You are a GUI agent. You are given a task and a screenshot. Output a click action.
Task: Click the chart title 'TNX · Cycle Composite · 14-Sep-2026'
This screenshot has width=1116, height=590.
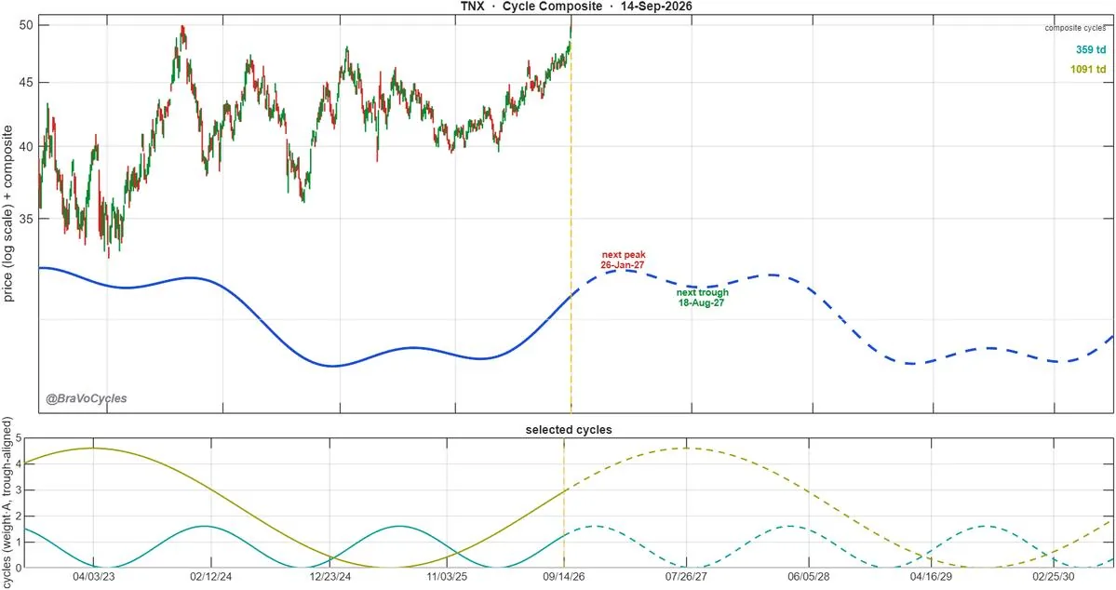(x=576, y=7)
